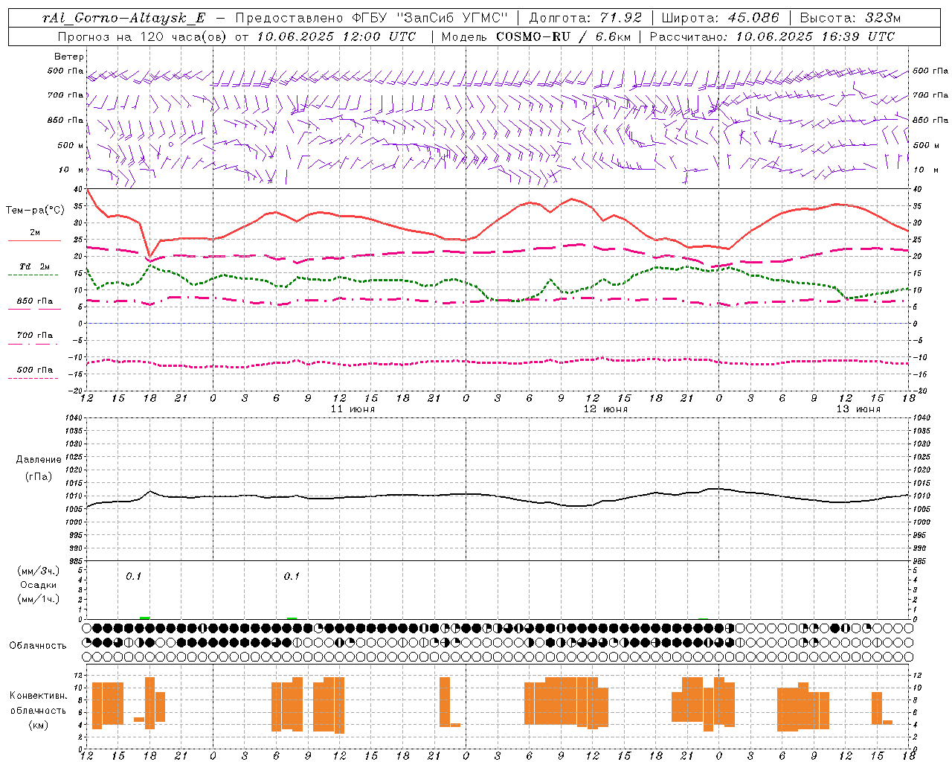952x762 pixels.
Task: Click the Высота: 323м value
Action: point(850,19)
